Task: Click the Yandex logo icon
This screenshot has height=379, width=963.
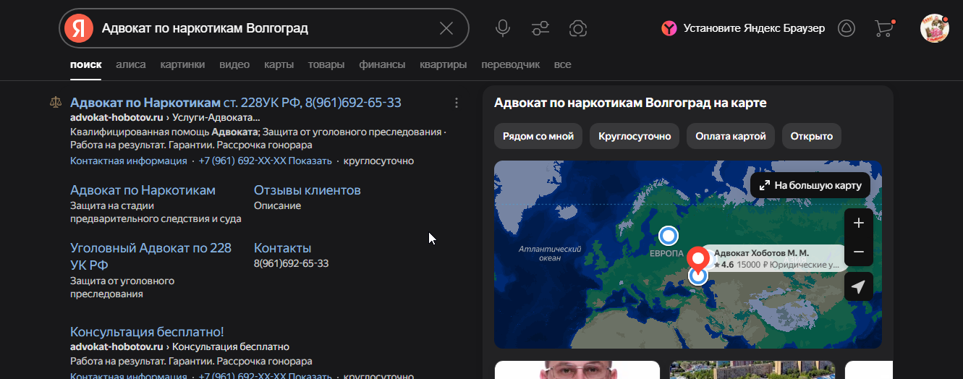Action: pos(79,28)
